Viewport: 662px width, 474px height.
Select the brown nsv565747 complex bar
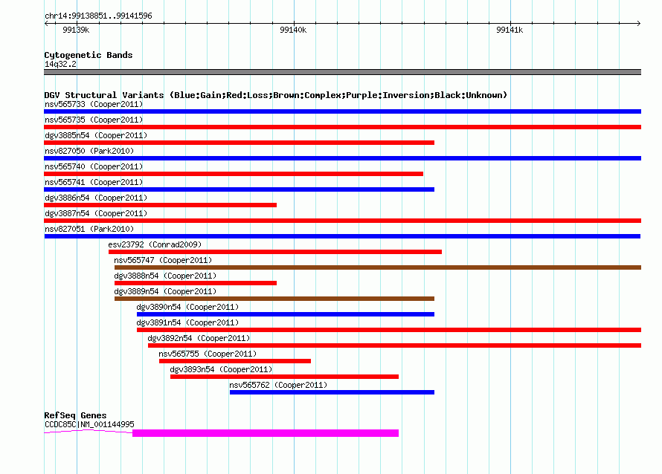coord(378,267)
